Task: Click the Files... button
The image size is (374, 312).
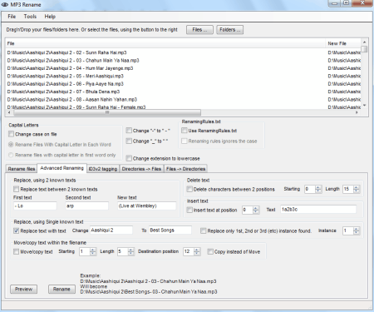Action: click(199, 30)
